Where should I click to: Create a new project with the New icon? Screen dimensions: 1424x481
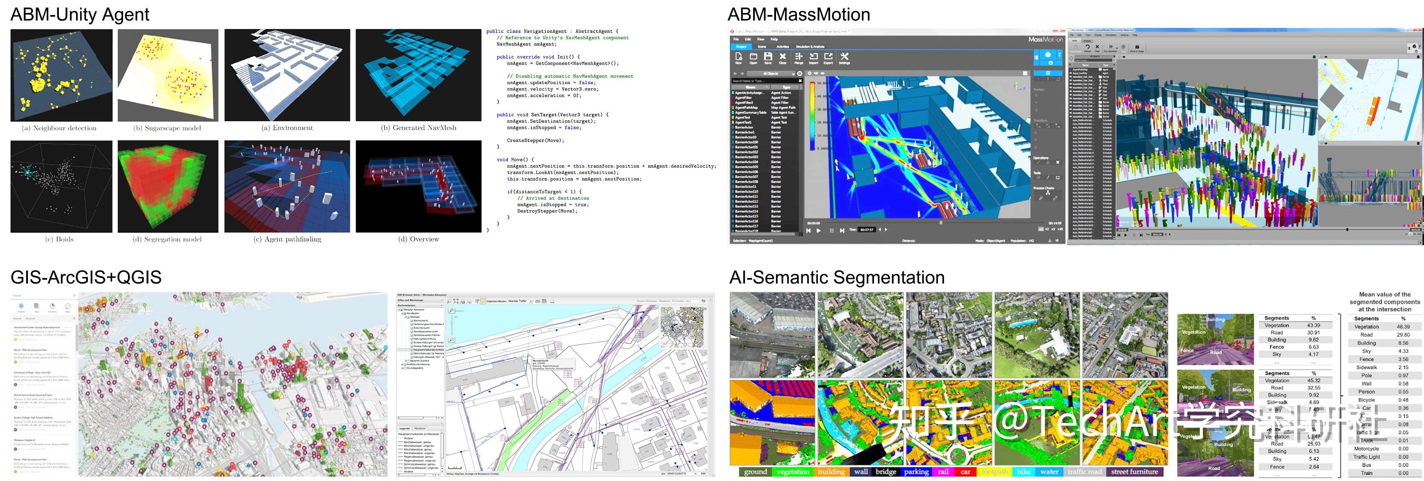tap(739, 58)
